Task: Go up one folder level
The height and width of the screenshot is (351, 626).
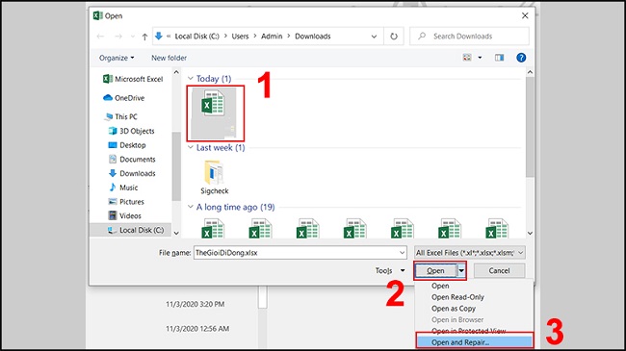Action: pyautogui.click(x=144, y=37)
